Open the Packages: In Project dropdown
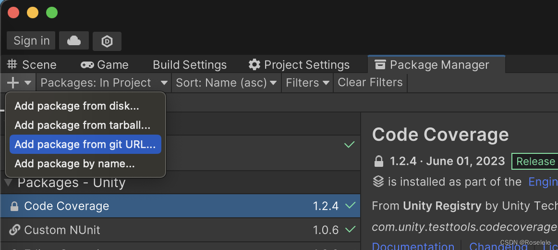The height and width of the screenshot is (250, 558). point(104,83)
